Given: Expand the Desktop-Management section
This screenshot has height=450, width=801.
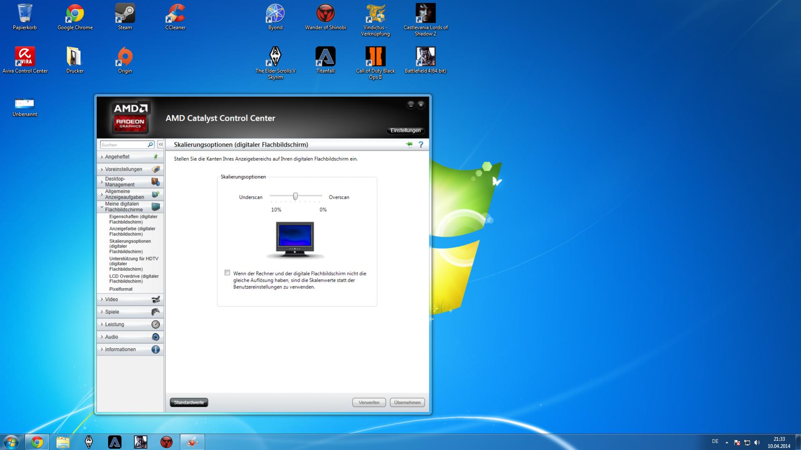Looking at the screenshot, I should click(130, 182).
